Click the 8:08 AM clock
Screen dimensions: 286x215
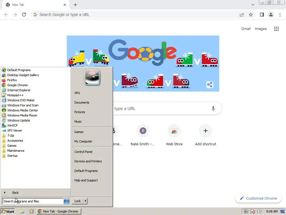click(272, 211)
